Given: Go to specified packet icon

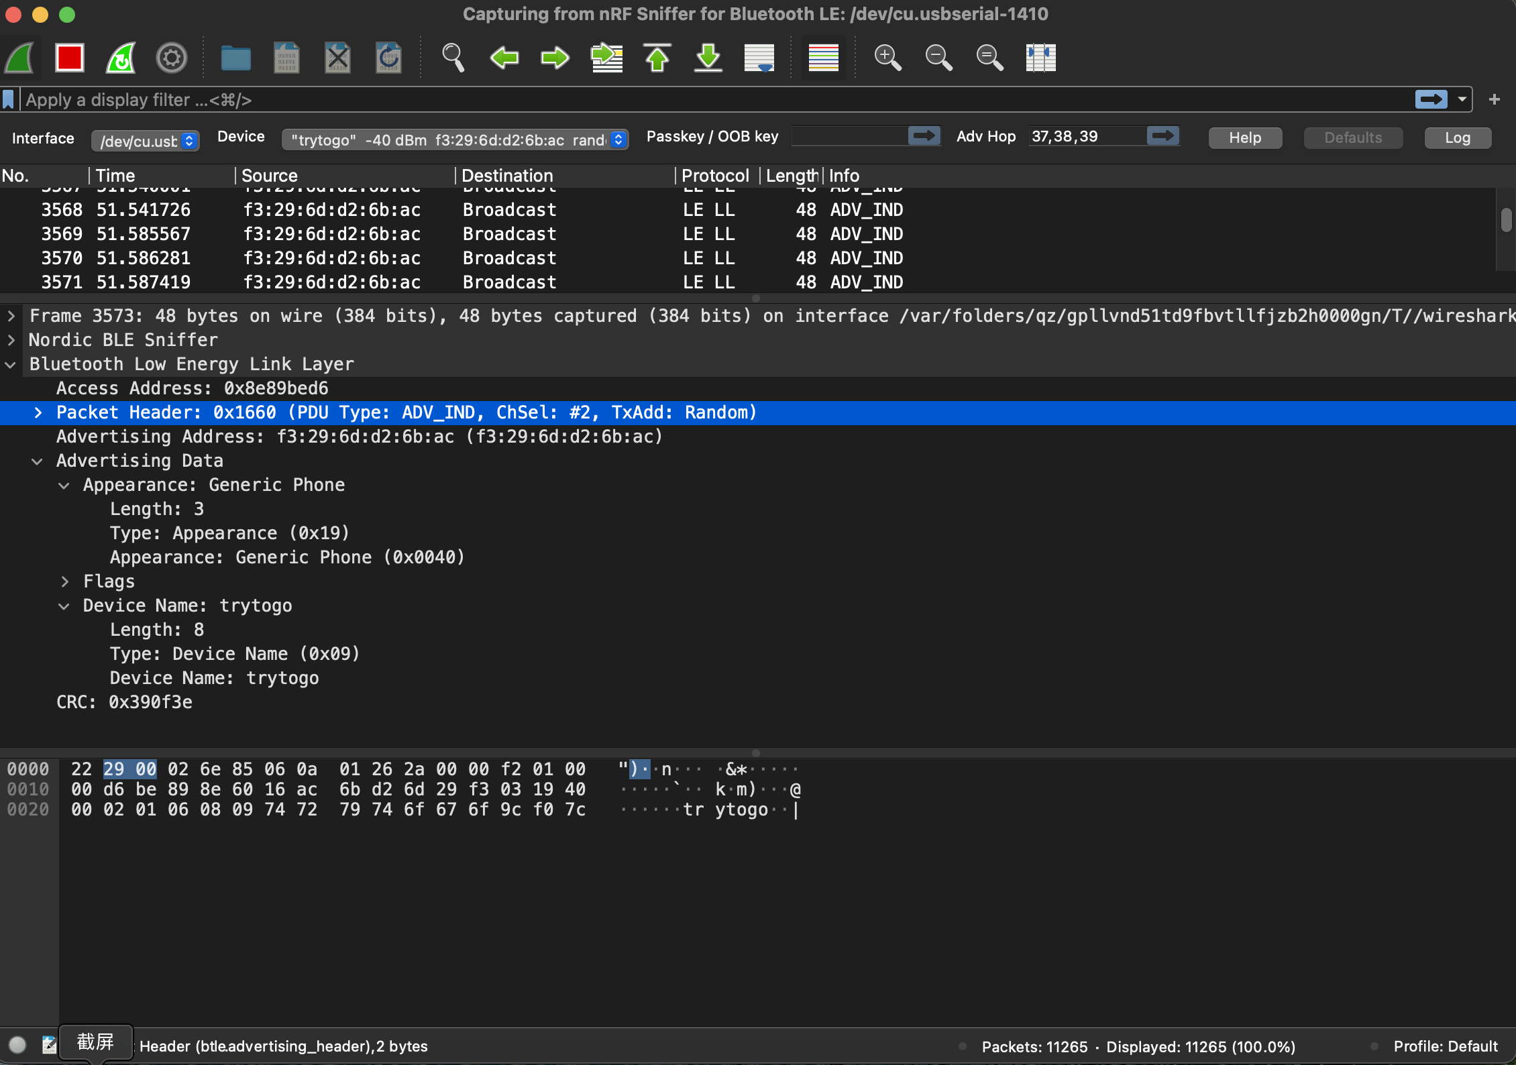Looking at the screenshot, I should click(606, 58).
